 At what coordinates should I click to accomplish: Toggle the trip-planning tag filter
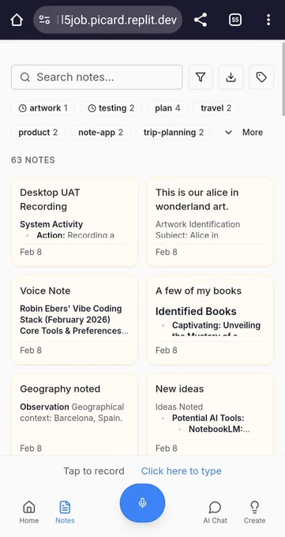pos(174,133)
